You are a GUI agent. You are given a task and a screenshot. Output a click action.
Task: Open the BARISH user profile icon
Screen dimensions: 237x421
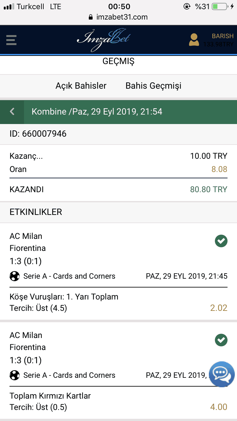click(x=194, y=40)
